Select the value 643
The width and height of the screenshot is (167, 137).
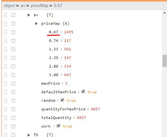pyautogui.click(x=68, y=75)
